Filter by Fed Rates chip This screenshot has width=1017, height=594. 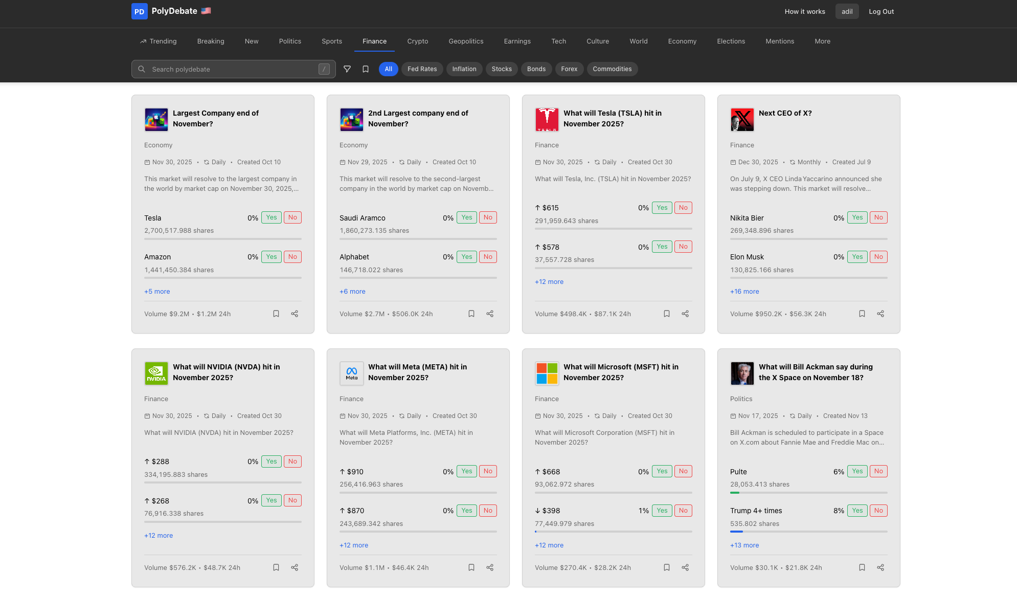[422, 69]
